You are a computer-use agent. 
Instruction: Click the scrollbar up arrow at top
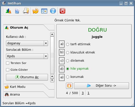point(52,34)
